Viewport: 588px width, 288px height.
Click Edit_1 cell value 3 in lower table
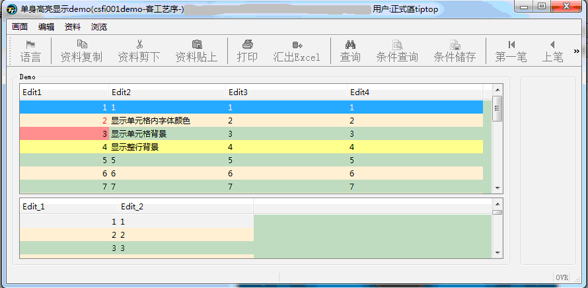point(69,248)
